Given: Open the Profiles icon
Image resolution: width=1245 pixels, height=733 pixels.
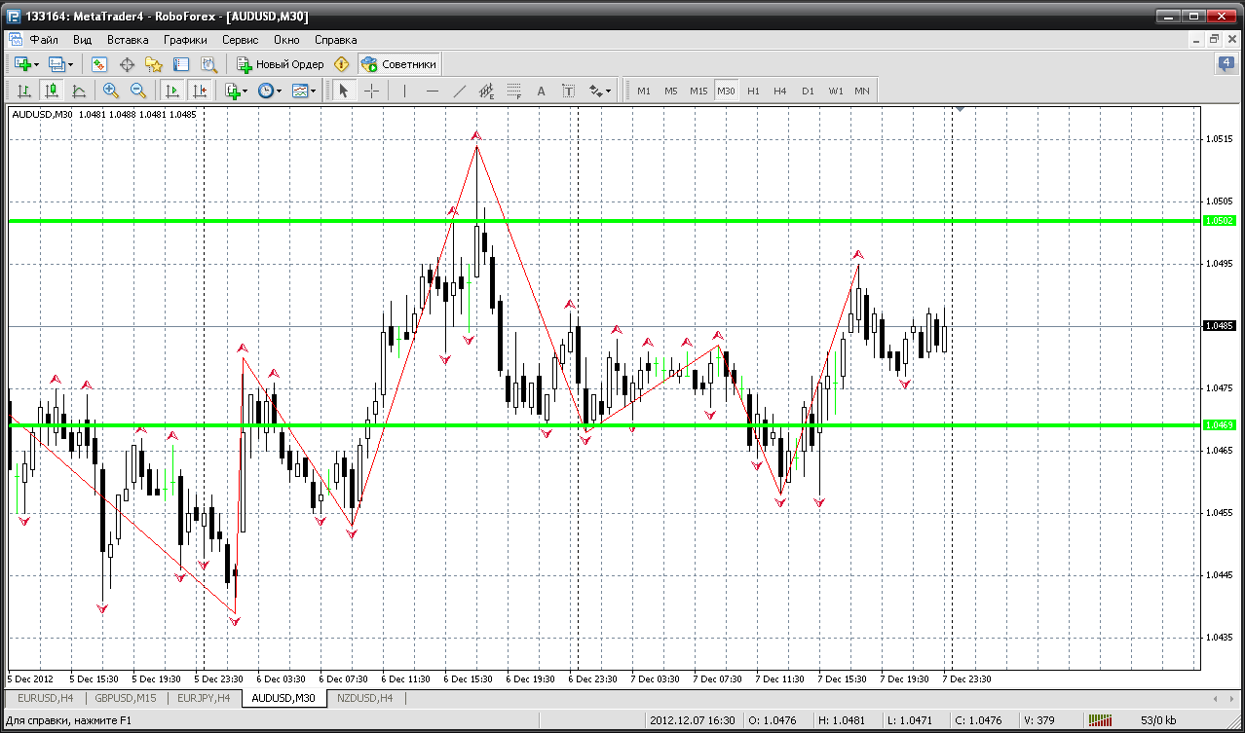Looking at the screenshot, I should (57, 64).
